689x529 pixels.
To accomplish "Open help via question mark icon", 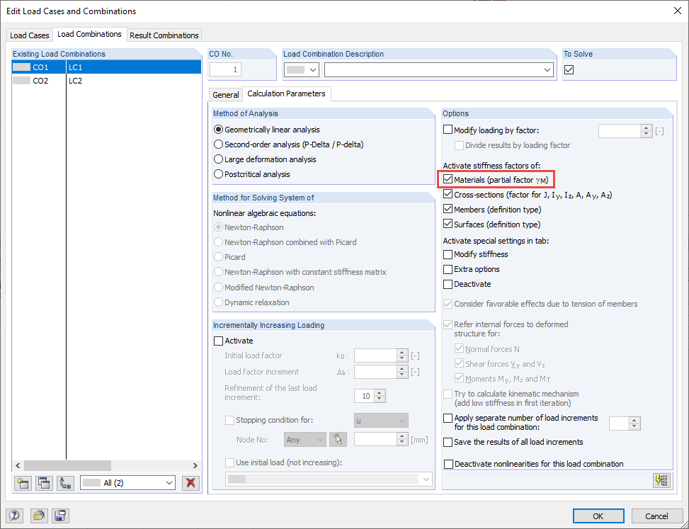I will [14, 516].
